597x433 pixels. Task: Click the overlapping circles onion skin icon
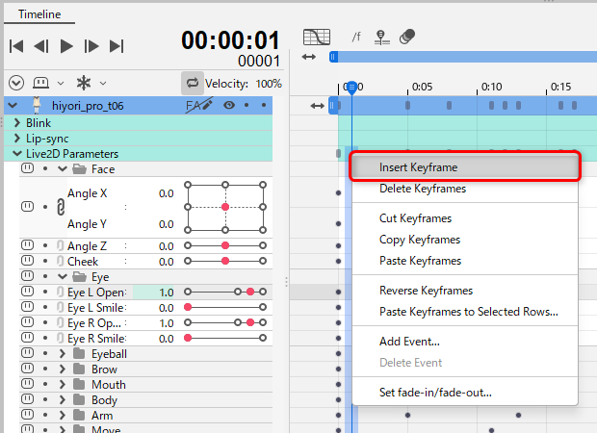407,38
